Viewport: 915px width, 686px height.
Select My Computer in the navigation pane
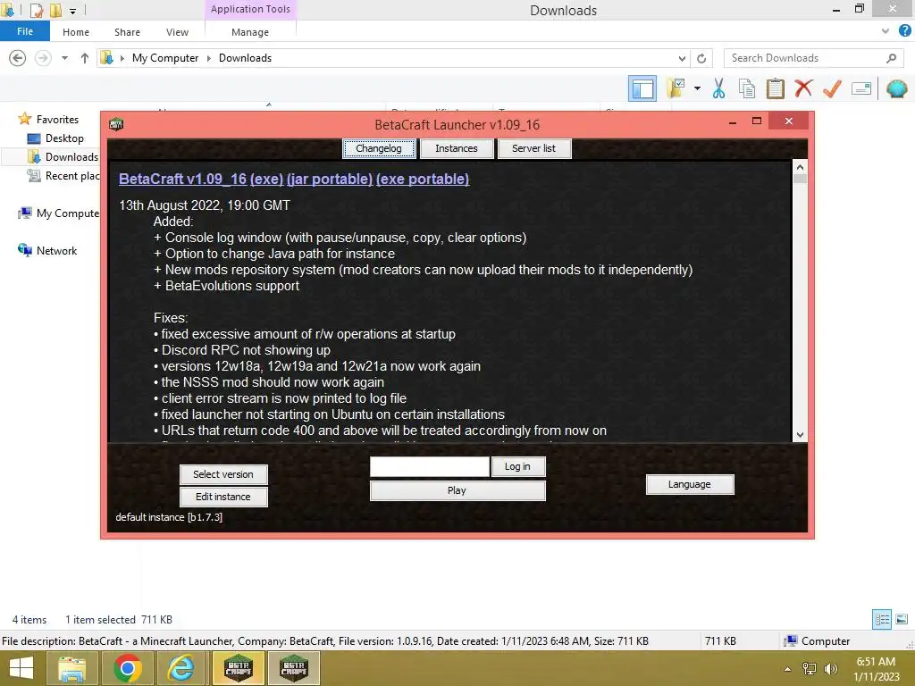[x=67, y=213]
